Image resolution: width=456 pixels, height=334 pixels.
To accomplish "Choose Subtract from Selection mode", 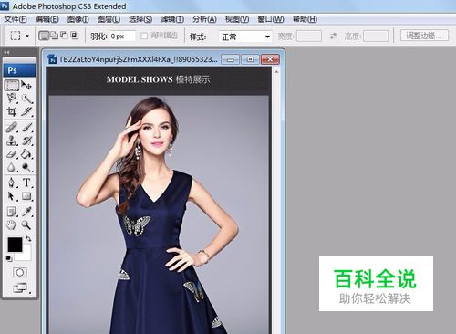I will (64, 36).
